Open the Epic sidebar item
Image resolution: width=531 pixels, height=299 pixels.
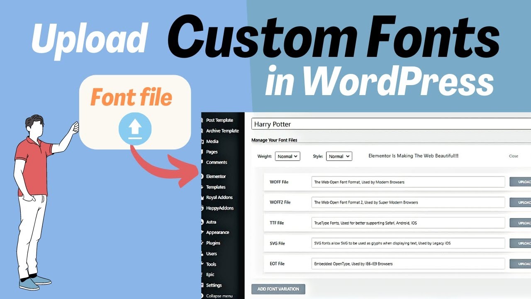210,274
